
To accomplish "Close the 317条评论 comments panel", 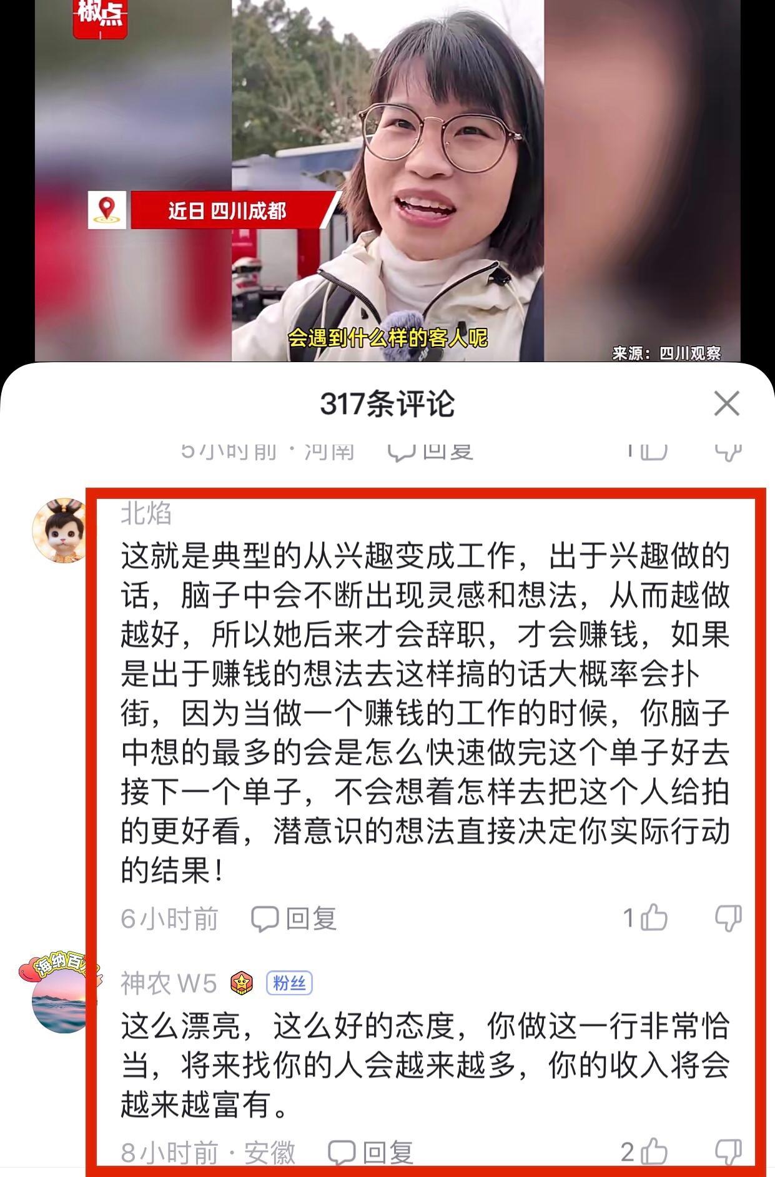I will coord(726,403).
